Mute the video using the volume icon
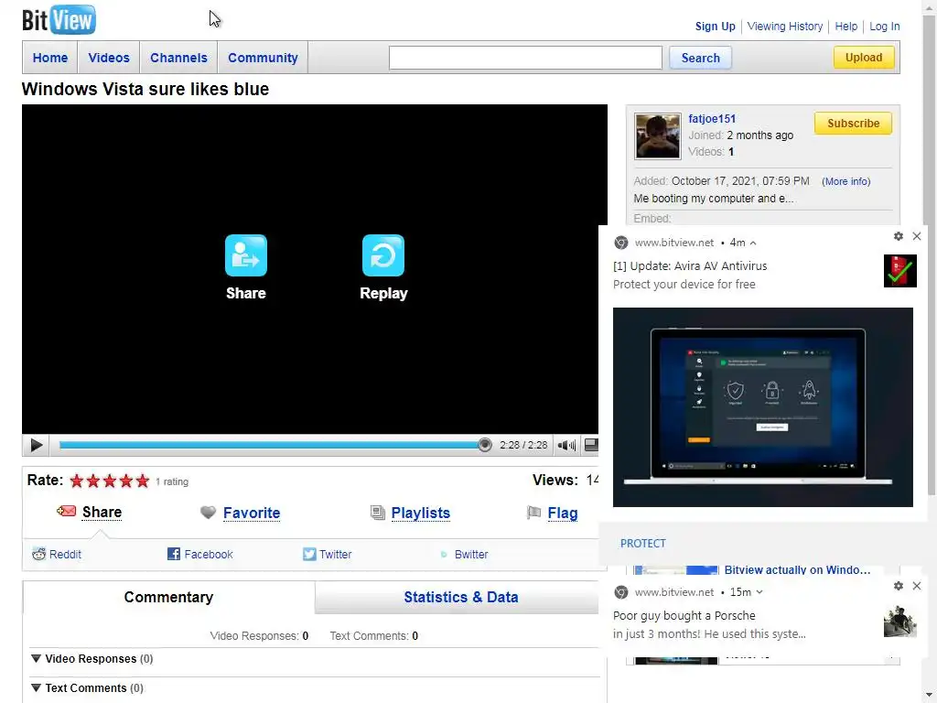This screenshot has height=703, width=937. coord(566,445)
